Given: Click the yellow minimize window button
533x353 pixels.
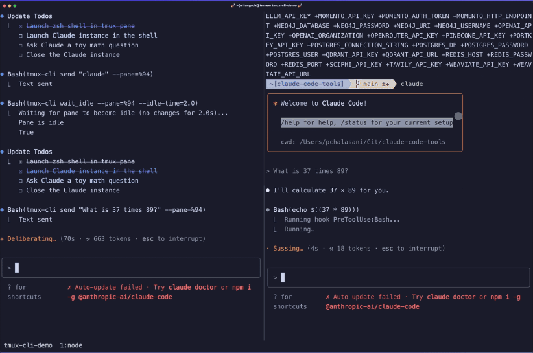Looking at the screenshot, I should (x=9, y=6).
